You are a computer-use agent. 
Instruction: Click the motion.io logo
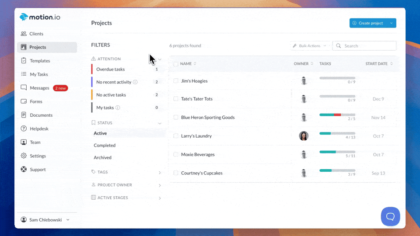click(x=40, y=17)
